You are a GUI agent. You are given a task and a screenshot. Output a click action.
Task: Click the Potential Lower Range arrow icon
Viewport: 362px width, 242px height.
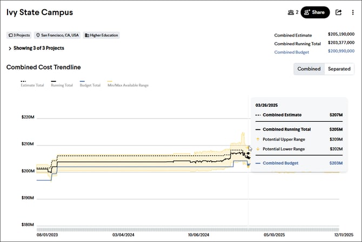[258, 149]
